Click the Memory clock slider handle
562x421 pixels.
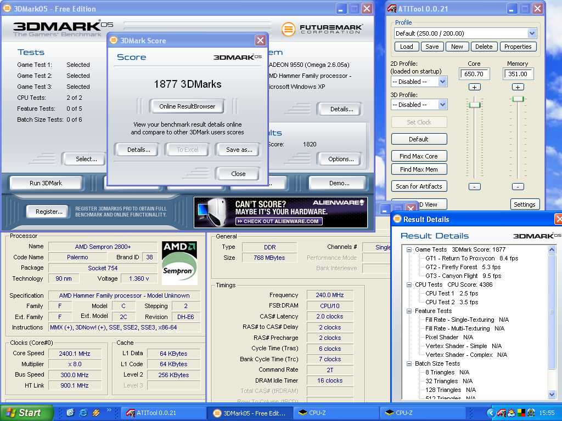tap(518, 99)
